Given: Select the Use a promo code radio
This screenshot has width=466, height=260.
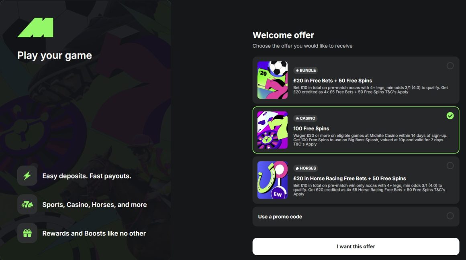Looking at the screenshot, I should (450, 216).
